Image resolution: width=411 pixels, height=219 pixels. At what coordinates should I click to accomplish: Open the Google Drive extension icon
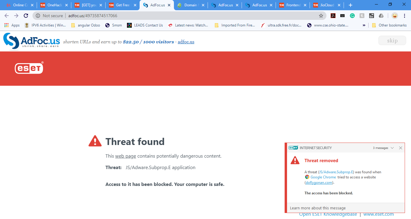[x=381, y=16]
